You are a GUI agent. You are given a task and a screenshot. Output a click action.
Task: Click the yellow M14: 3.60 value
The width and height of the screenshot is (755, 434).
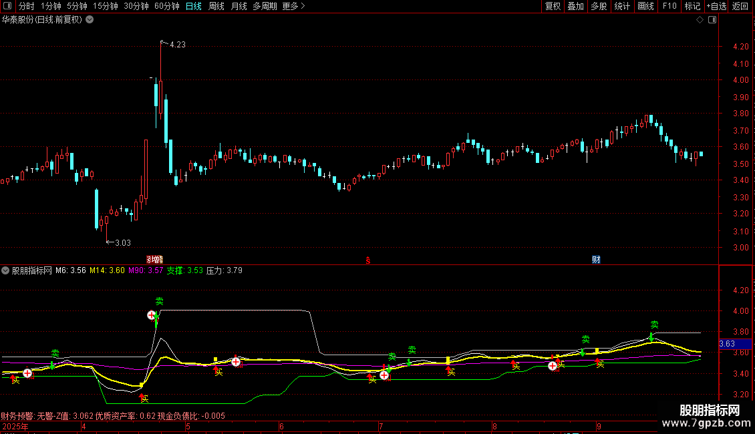click(x=107, y=271)
